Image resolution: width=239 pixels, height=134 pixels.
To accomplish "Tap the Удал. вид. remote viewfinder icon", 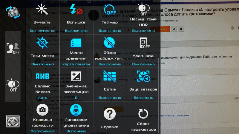I will pyautogui.click(x=144, y=43).
